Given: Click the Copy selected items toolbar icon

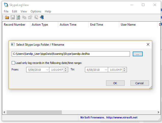Looking at the screenshot, I should coord(24,17).
